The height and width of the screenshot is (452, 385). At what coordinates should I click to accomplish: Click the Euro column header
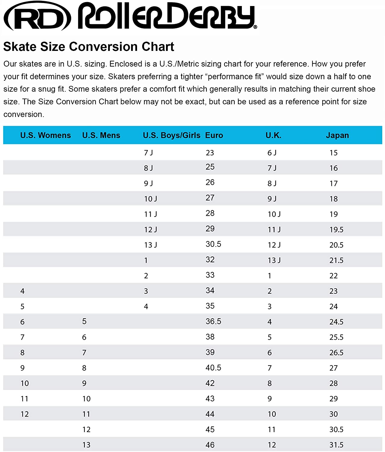(x=214, y=135)
